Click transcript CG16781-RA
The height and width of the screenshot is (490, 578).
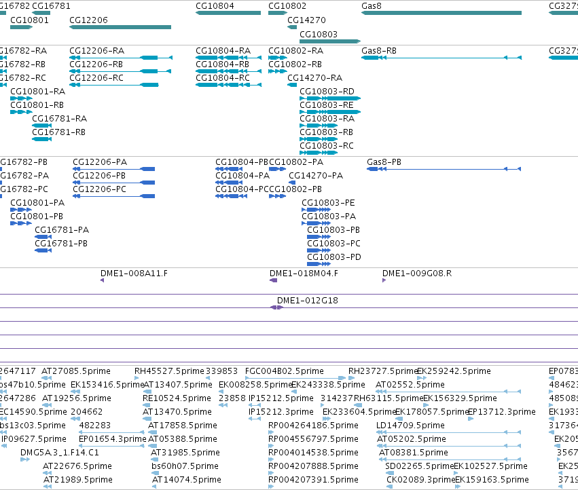[x=41, y=126]
